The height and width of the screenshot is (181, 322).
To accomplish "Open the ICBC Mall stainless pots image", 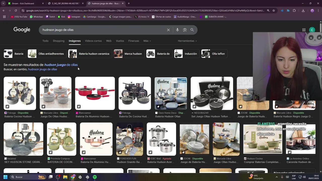I will (x=161, y=139).
